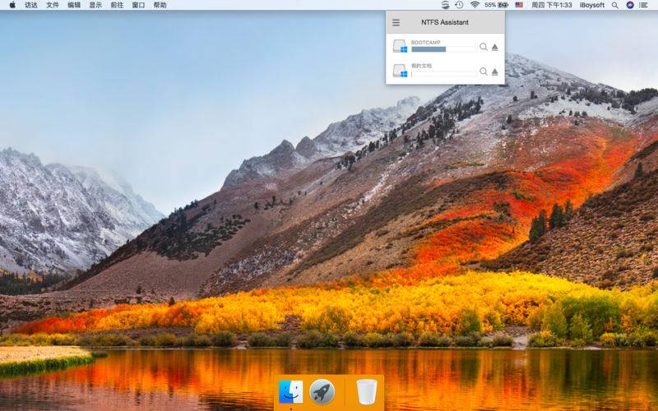The width and height of the screenshot is (658, 411).
Task: Launch Siri from the menu bar
Action: coord(629,5)
